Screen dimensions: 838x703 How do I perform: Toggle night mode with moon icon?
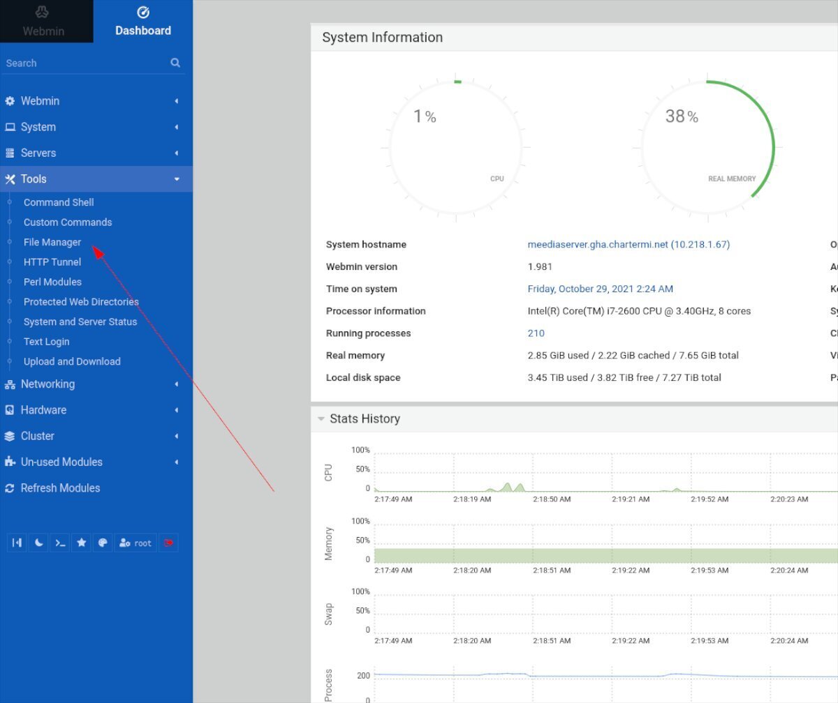39,543
